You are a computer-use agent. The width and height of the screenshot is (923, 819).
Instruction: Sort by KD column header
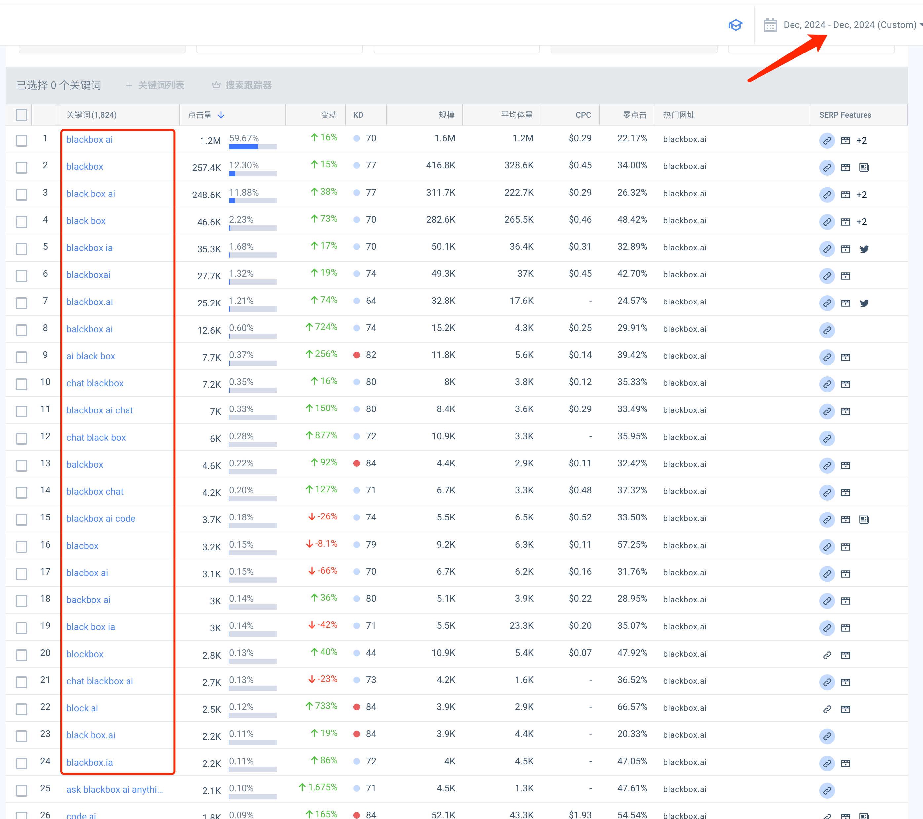358,115
